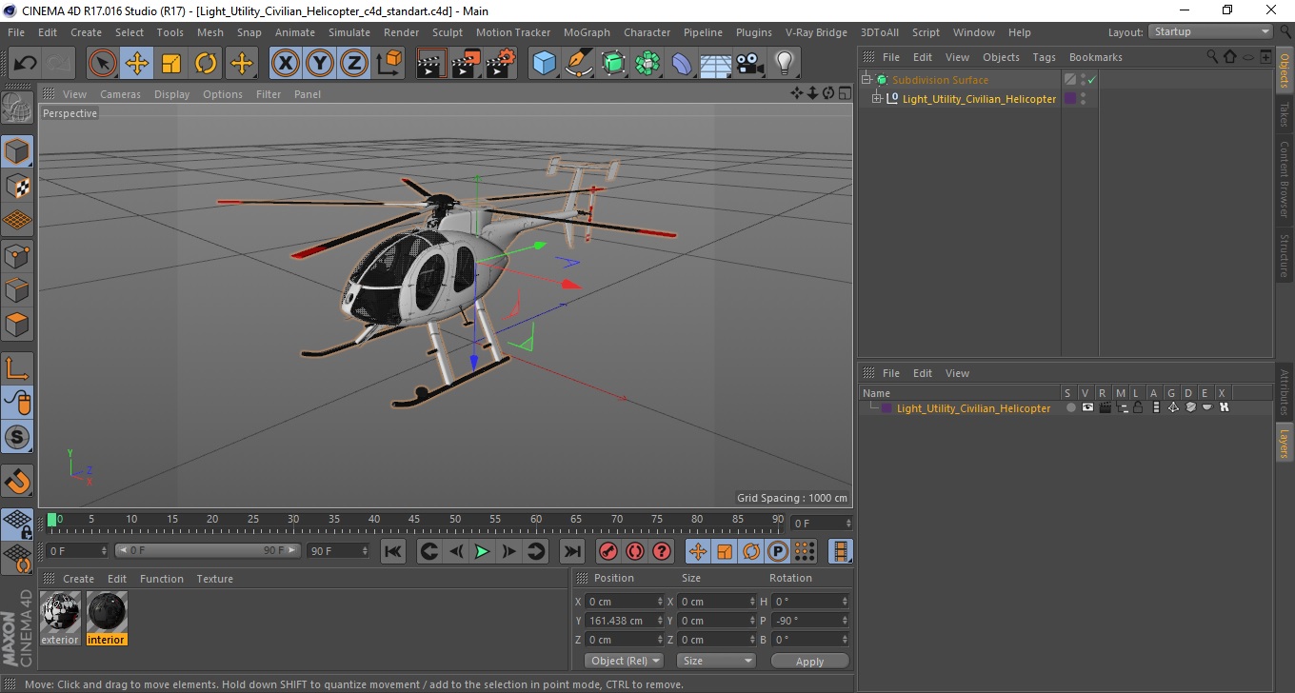The height and width of the screenshot is (693, 1295).
Task: Open the V-Ray Bridge menu
Action: point(816,32)
